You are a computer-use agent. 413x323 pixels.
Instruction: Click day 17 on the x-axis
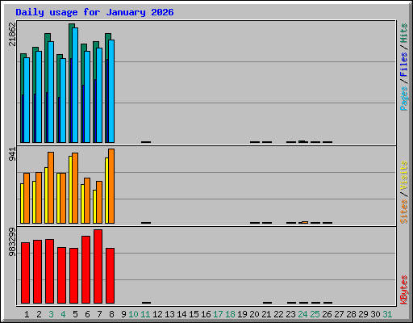tap(218, 314)
